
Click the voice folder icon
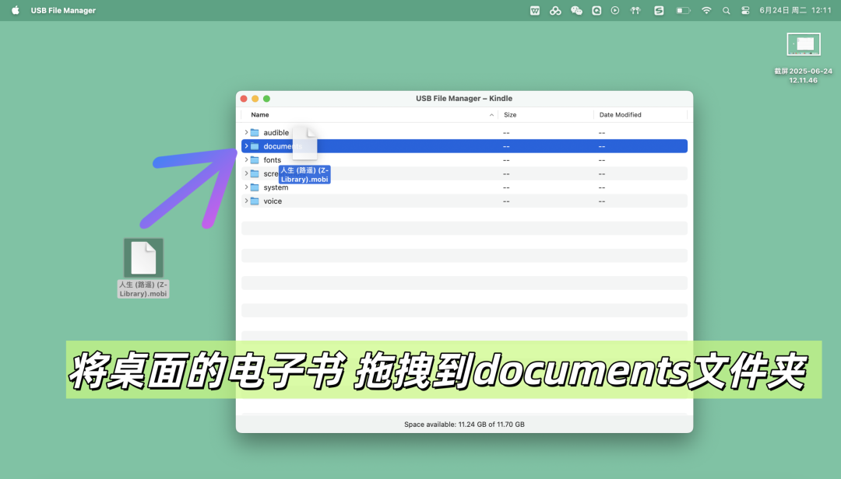pyautogui.click(x=255, y=201)
